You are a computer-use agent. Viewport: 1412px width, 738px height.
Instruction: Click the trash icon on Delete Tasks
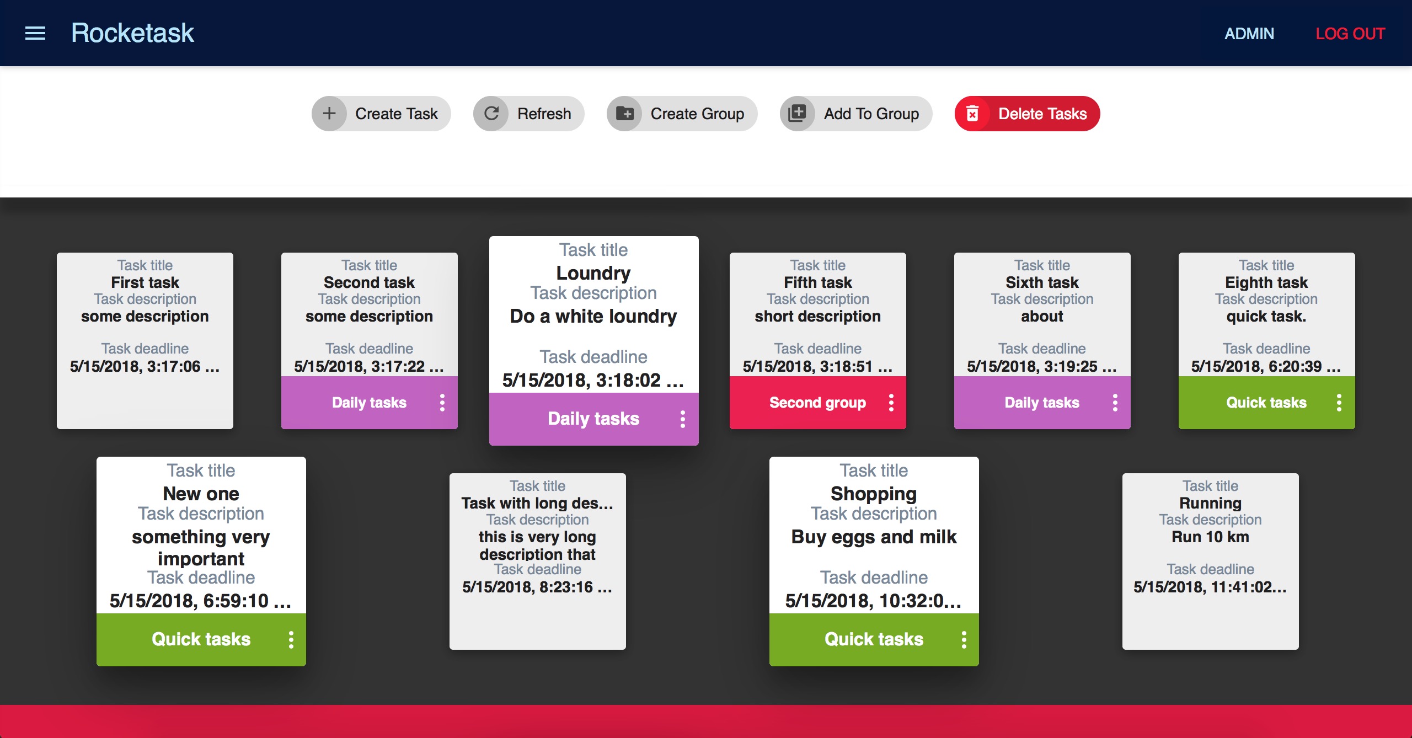tap(972, 114)
